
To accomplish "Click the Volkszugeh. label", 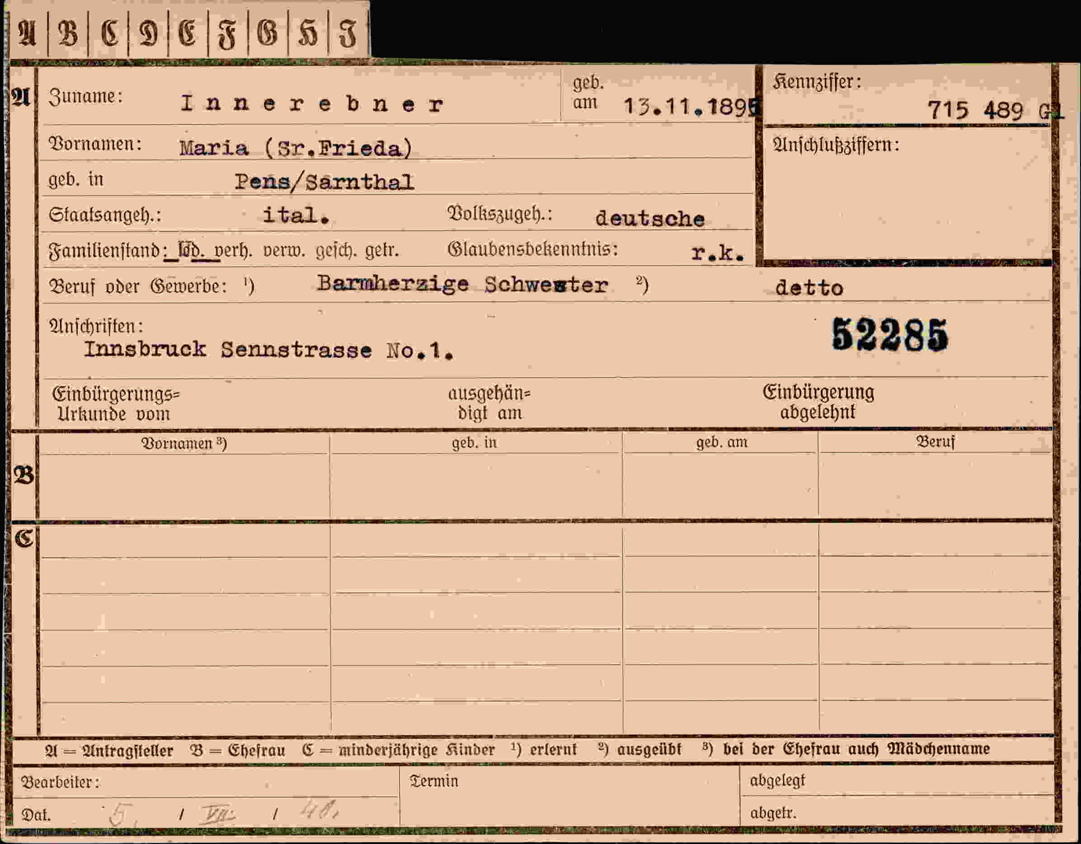I will coord(500,214).
